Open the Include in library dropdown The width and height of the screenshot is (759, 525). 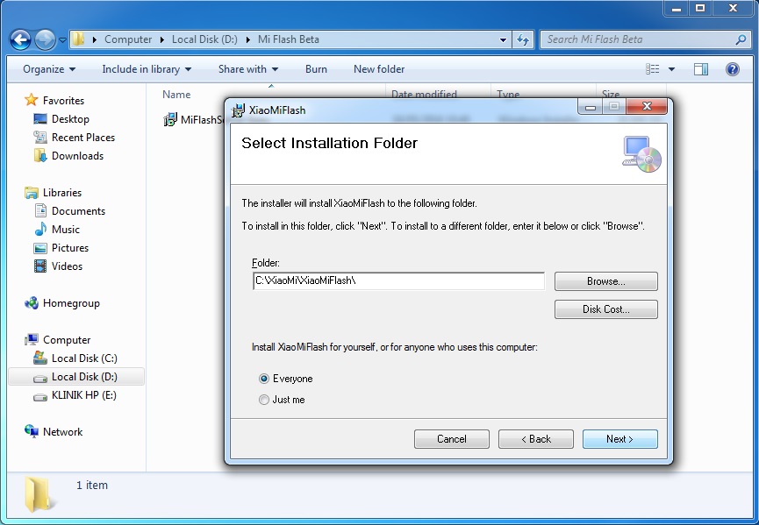146,68
